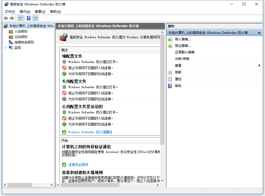This screenshot has height=196, width=265.
Task: Click 导出策略... in the actions pane
Action: point(183,46)
